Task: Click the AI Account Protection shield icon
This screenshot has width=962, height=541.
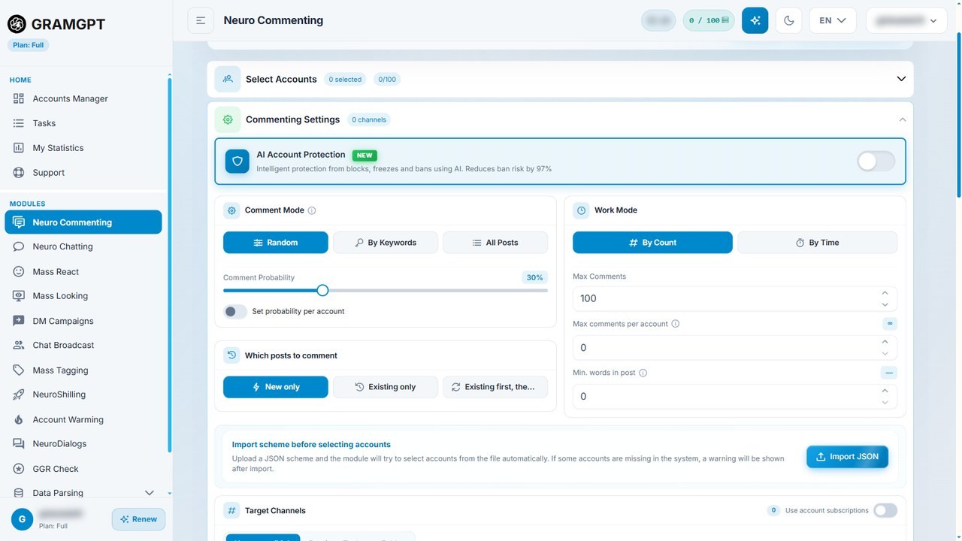Action: pos(237,161)
